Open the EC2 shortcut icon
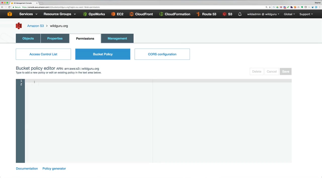This screenshot has width=322, height=181. (x=113, y=14)
